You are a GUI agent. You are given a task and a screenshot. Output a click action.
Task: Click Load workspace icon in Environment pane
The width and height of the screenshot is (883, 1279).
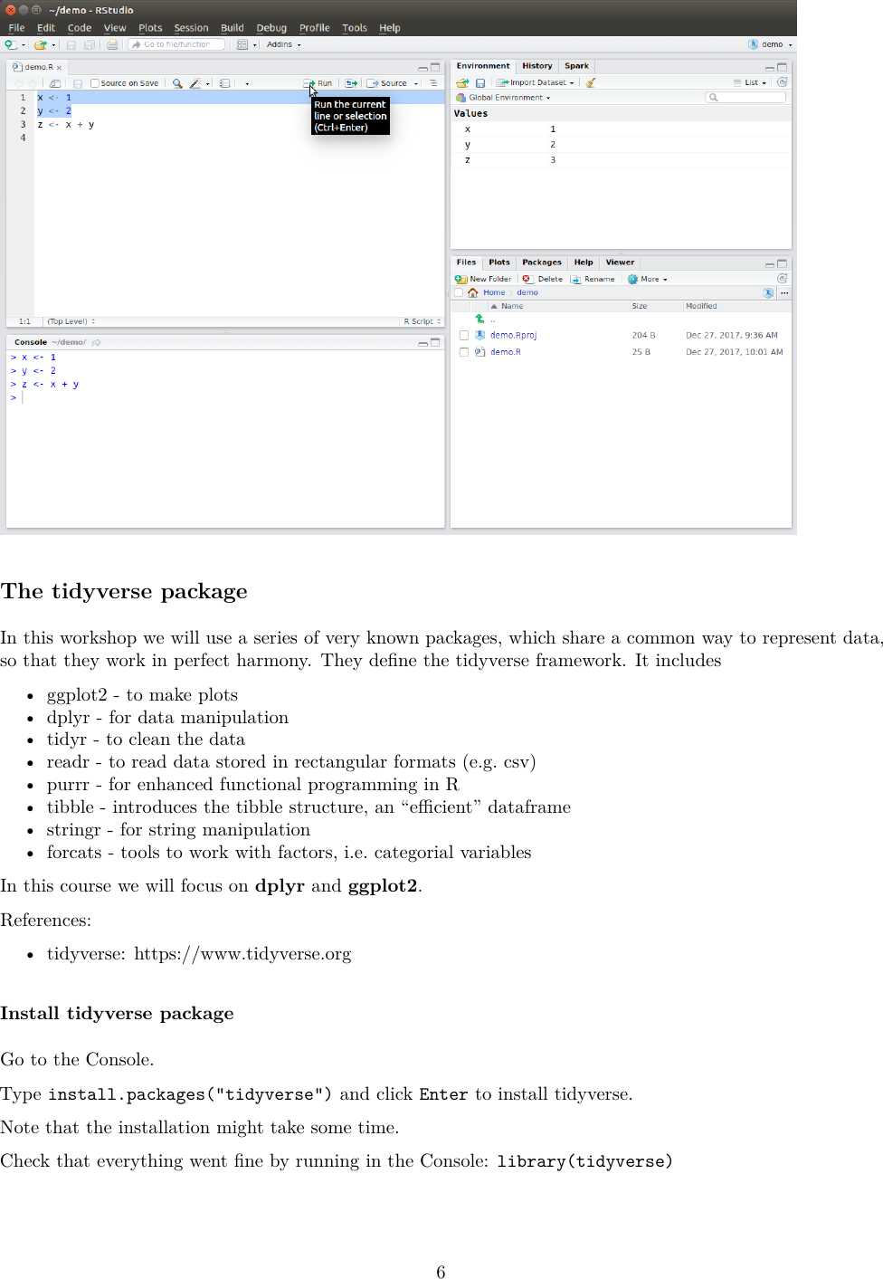(462, 82)
